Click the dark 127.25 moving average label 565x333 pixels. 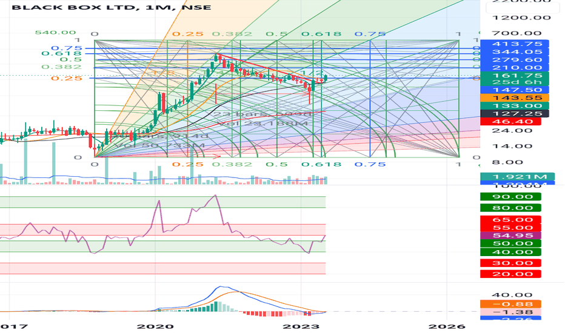[514, 114]
